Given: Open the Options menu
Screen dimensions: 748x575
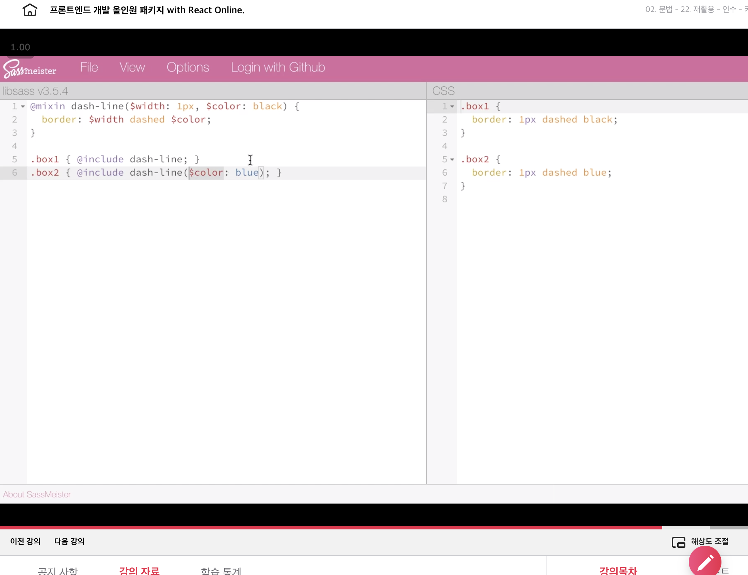Looking at the screenshot, I should click(x=188, y=67).
